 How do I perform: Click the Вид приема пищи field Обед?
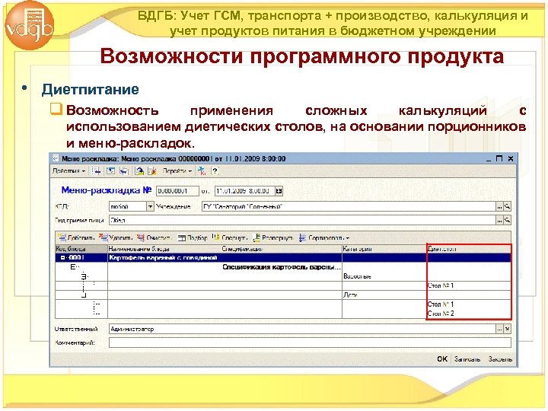coord(302,220)
